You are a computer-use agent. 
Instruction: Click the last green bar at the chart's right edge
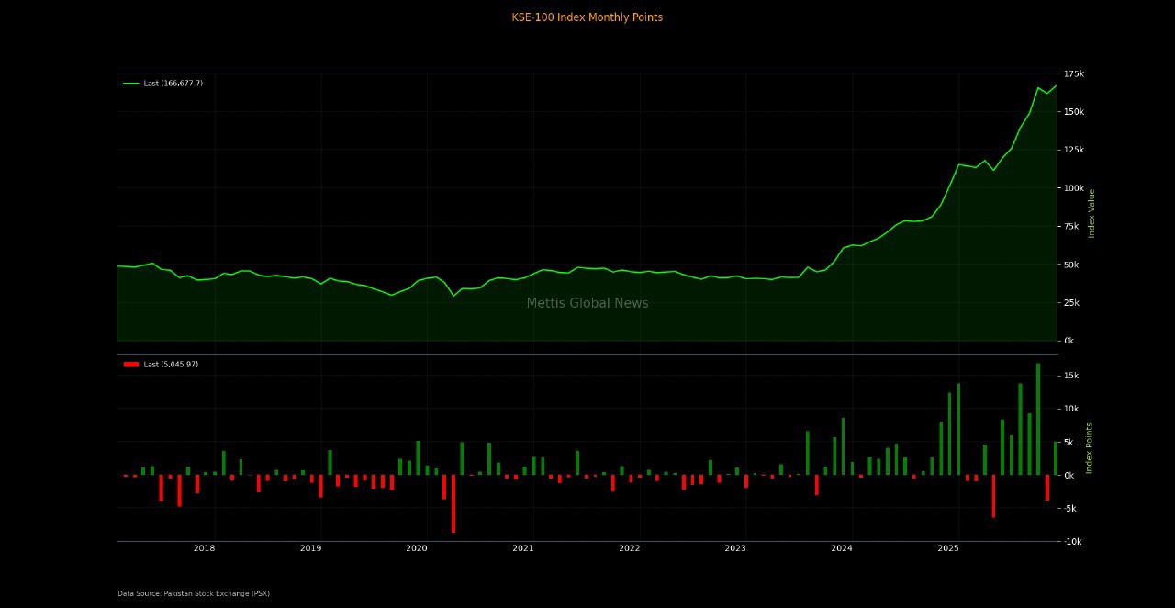[1056, 458]
